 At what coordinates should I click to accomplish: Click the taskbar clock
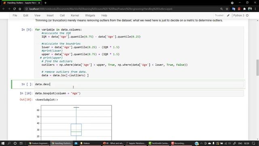click(246, 143)
